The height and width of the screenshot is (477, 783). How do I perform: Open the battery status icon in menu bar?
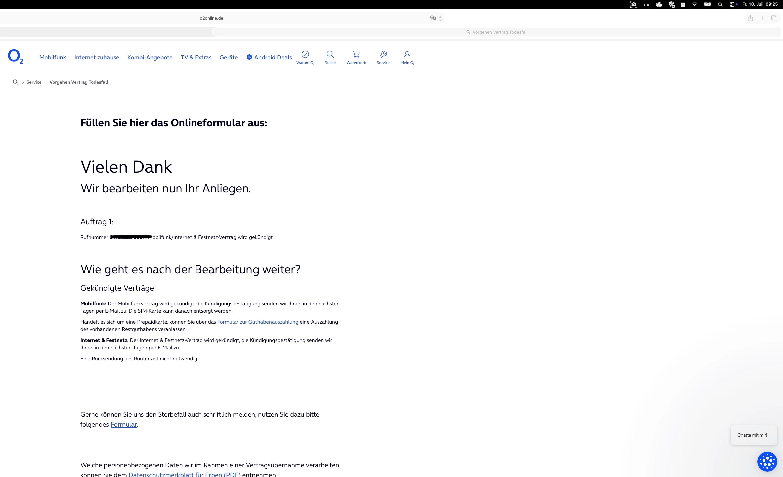tap(708, 4)
